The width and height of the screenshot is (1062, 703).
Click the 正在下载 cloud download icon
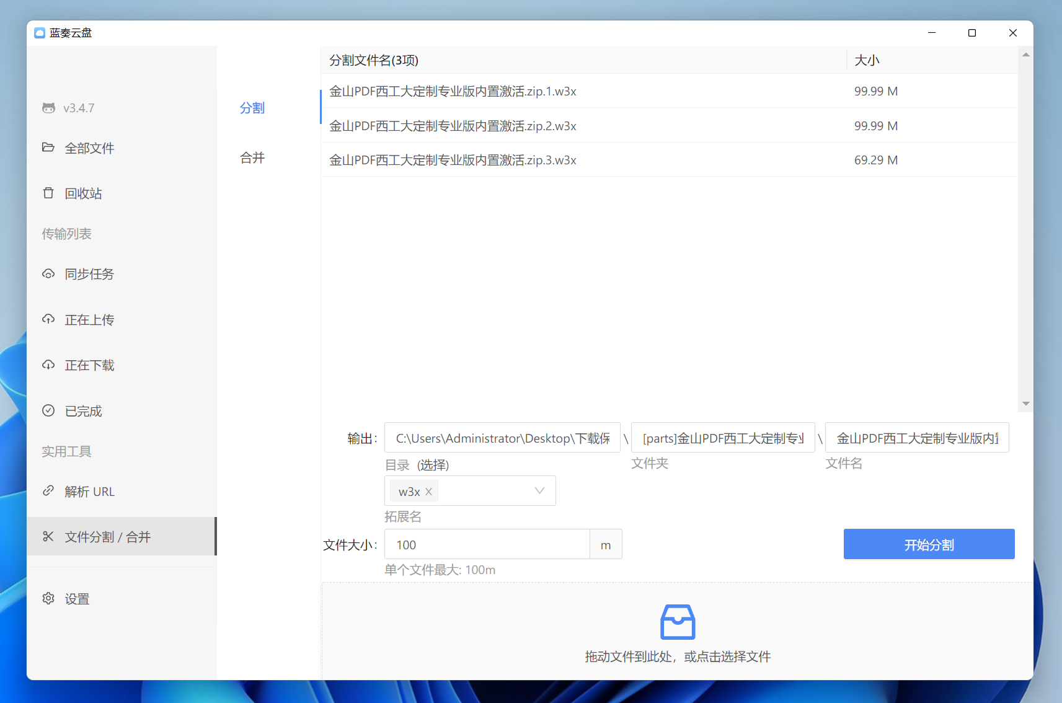[x=48, y=365]
